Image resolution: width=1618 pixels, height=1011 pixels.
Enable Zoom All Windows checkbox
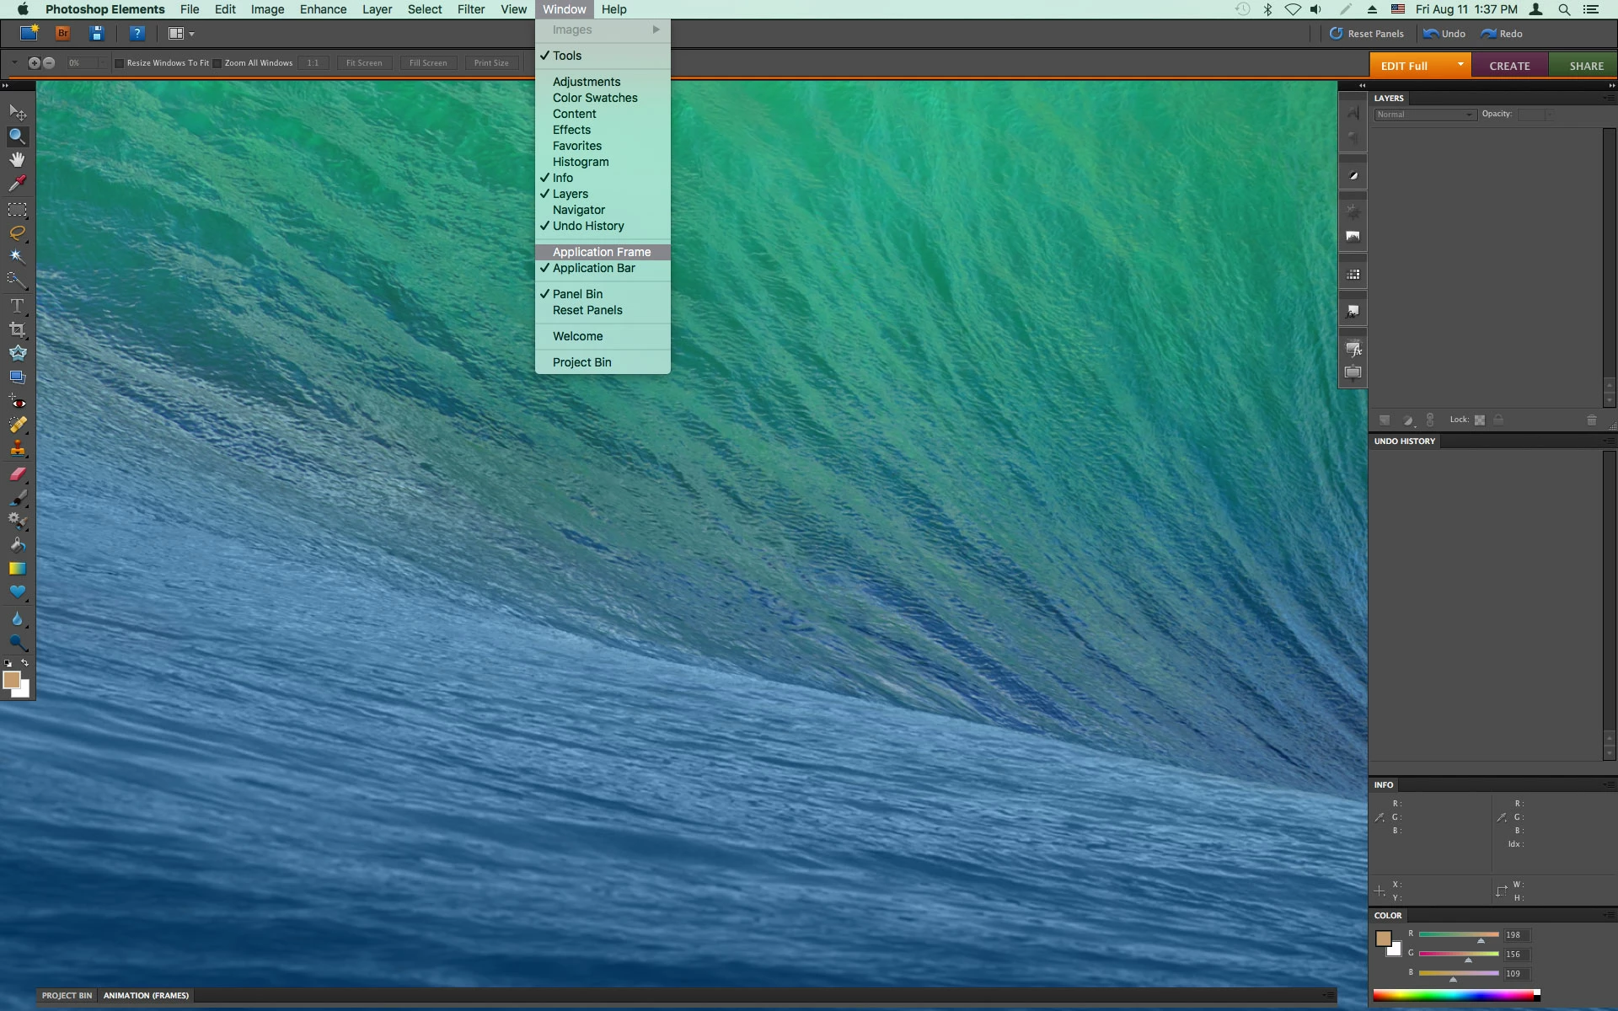(217, 63)
